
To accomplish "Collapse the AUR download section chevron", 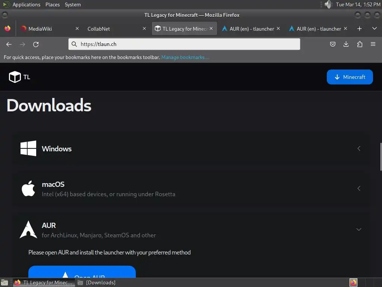I will pyautogui.click(x=359, y=229).
